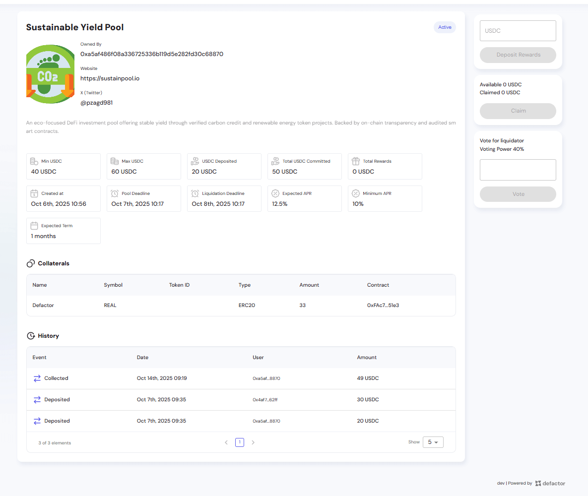
Task: Open the Show rows per page dropdown
Action: (x=433, y=442)
